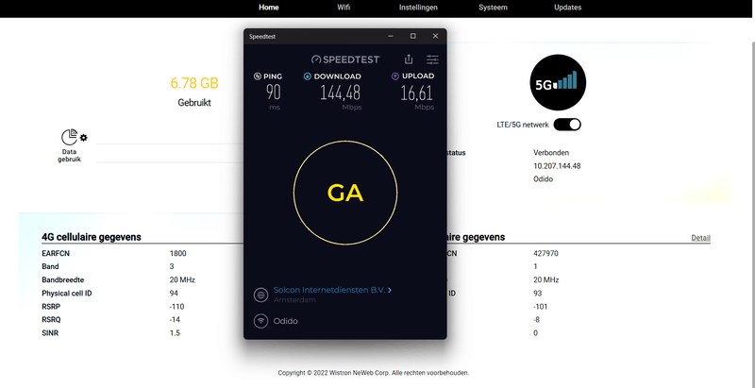Open the Systeem tab

493,8
